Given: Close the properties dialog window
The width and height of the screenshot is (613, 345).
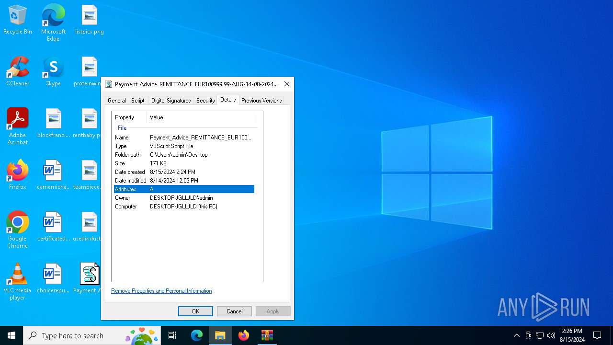Looking at the screenshot, I should click(287, 84).
